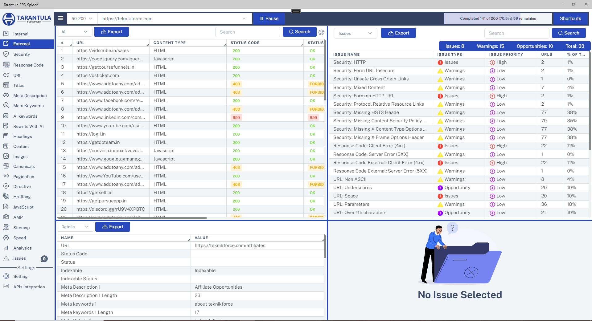Open the Details view dropdown
Image resolution: width=592 pixels, height=321 pixels.
(x=75, y=227)
